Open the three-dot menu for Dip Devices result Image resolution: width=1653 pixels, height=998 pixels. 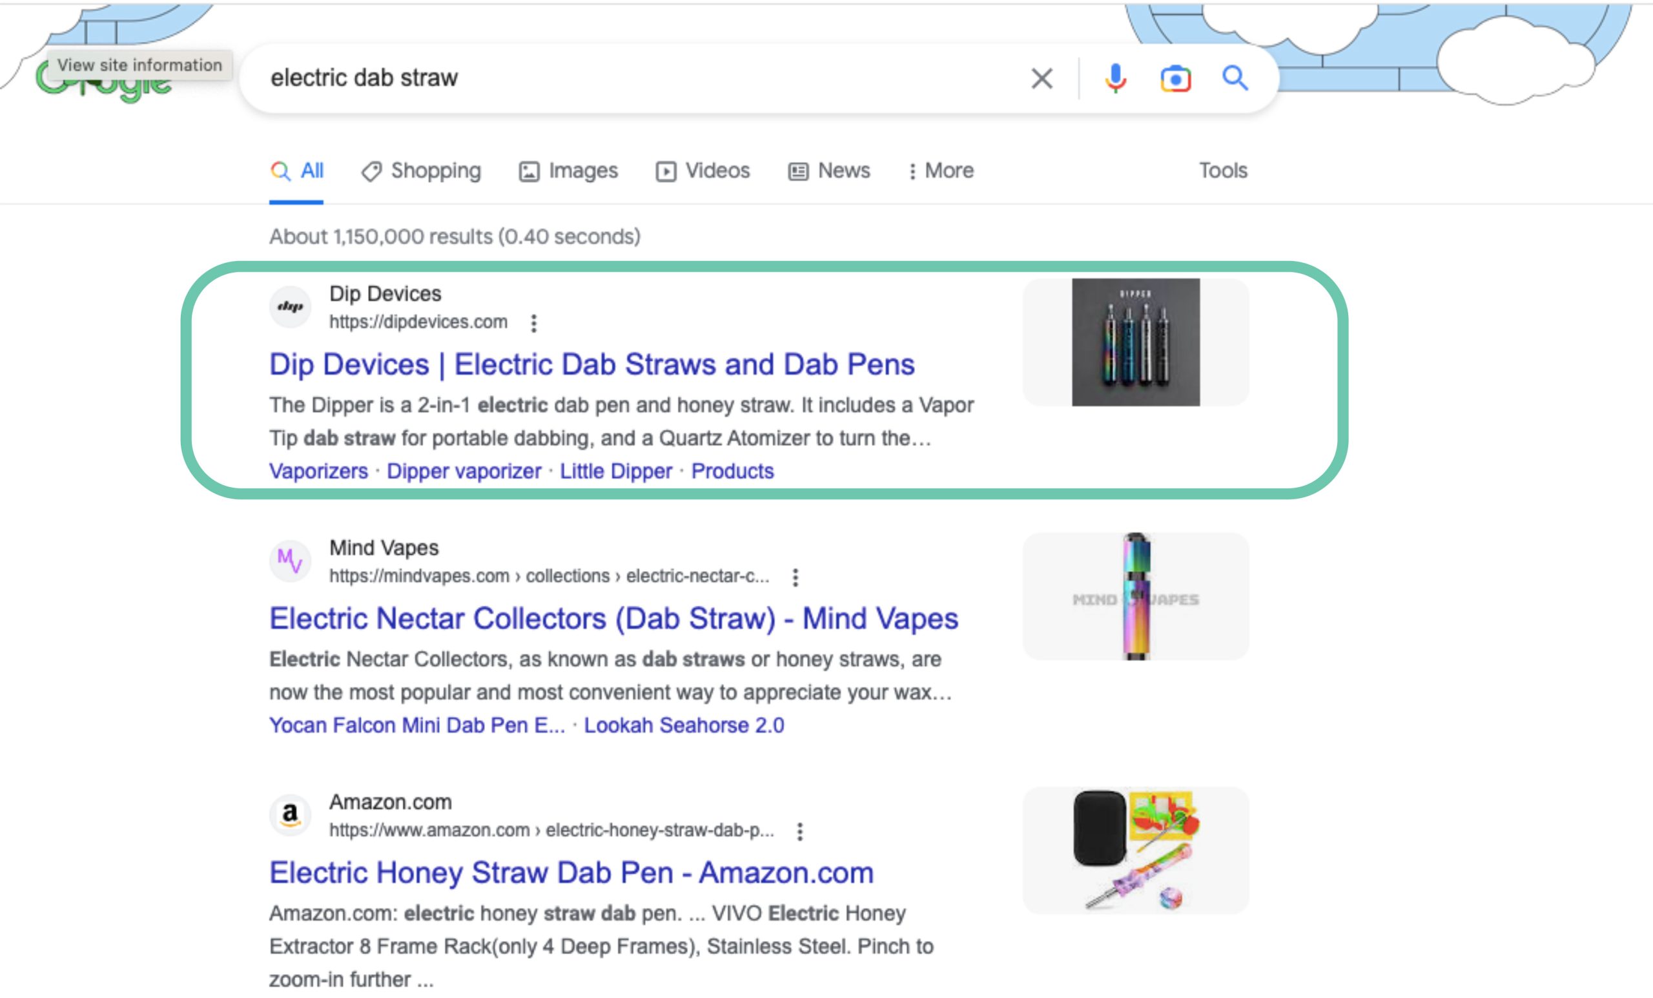click(x=533, y=323)
